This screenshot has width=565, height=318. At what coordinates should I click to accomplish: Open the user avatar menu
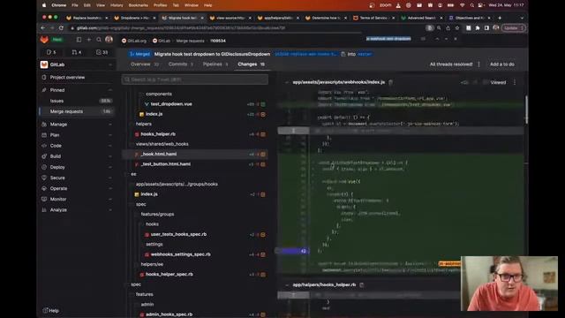pos(109,39)
